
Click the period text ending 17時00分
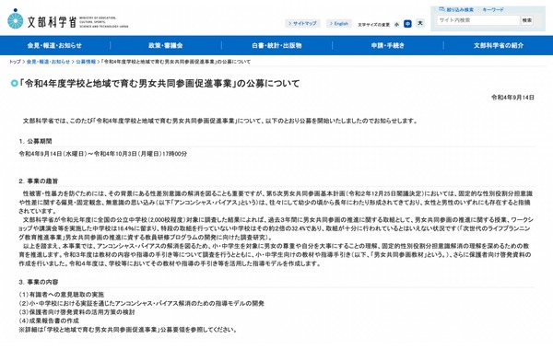(103, 154)
